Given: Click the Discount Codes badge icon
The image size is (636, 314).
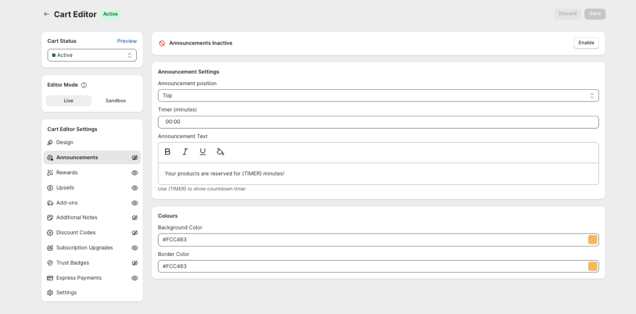Looking at the screenshot, I should tap(50, 232).
